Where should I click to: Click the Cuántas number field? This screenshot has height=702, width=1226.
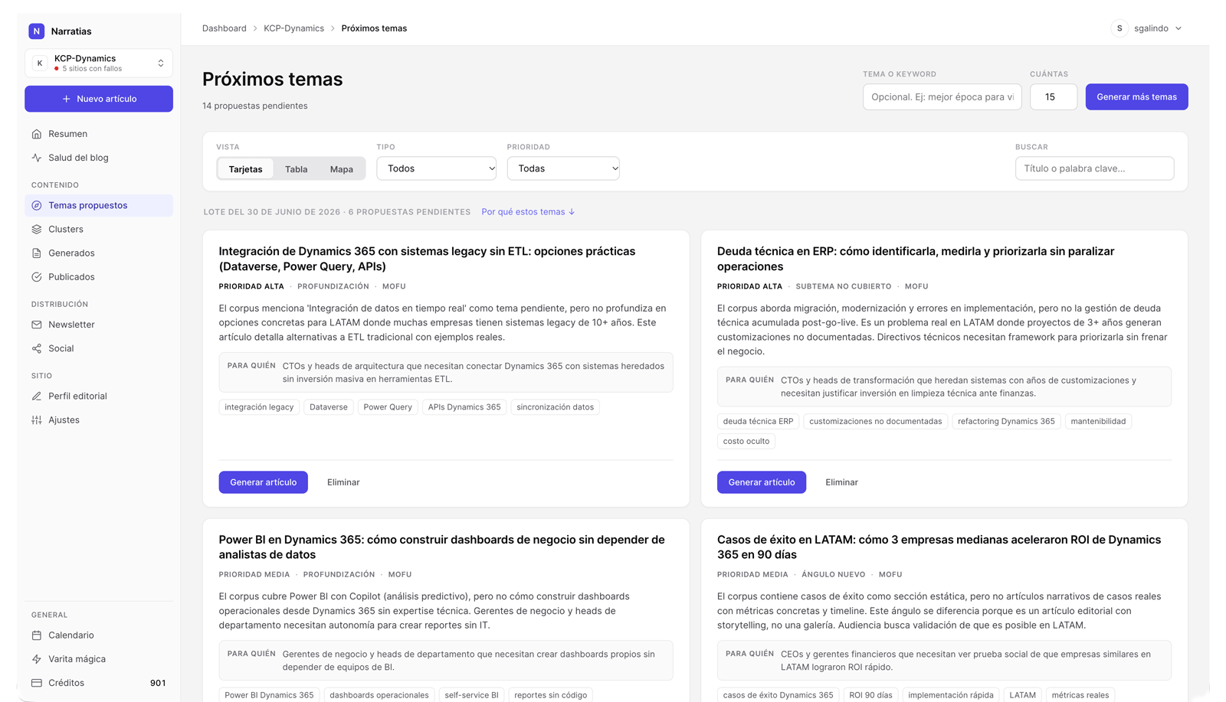click(1054, 97)
